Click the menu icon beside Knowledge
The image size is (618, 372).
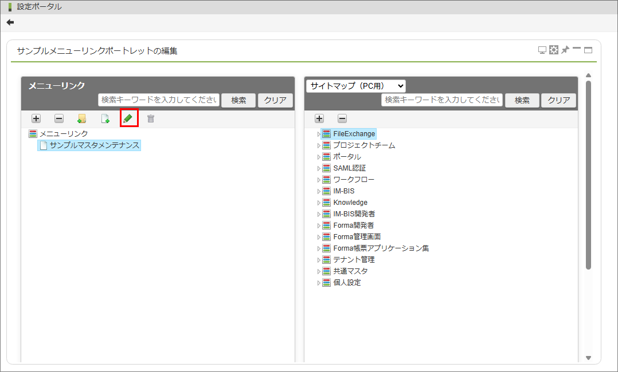click(326, 203)
